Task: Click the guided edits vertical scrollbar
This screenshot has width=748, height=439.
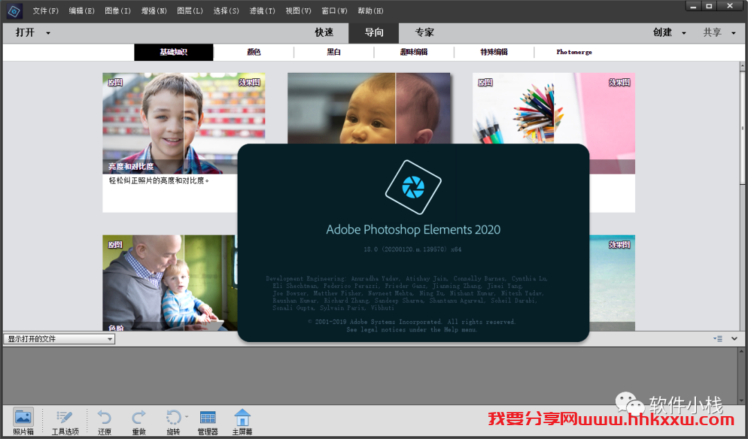Action: (742, 128)
